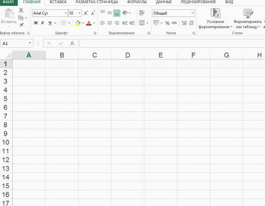
Task: Switch to ВИД tab
Action: point(229,2)
